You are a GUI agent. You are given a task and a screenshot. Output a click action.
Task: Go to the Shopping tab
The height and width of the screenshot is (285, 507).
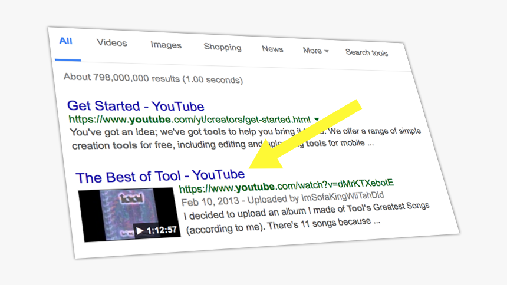[222, 47]
